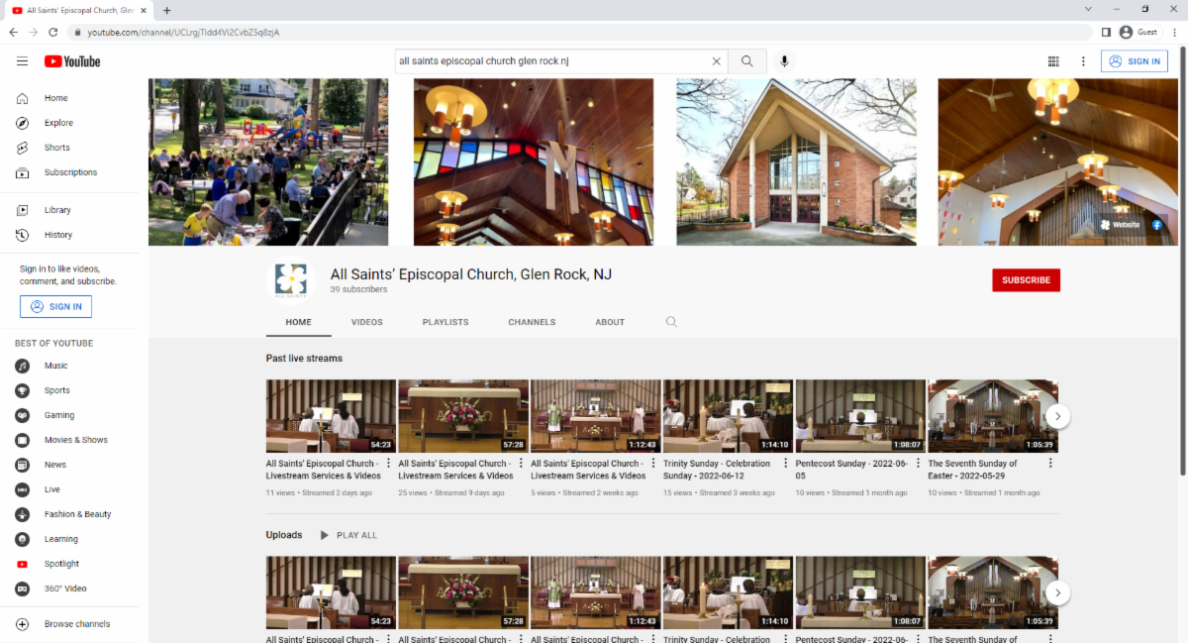Open the Facebook link on banner
Viewport: 1188px width, 643px height.
coord(1155,225)
